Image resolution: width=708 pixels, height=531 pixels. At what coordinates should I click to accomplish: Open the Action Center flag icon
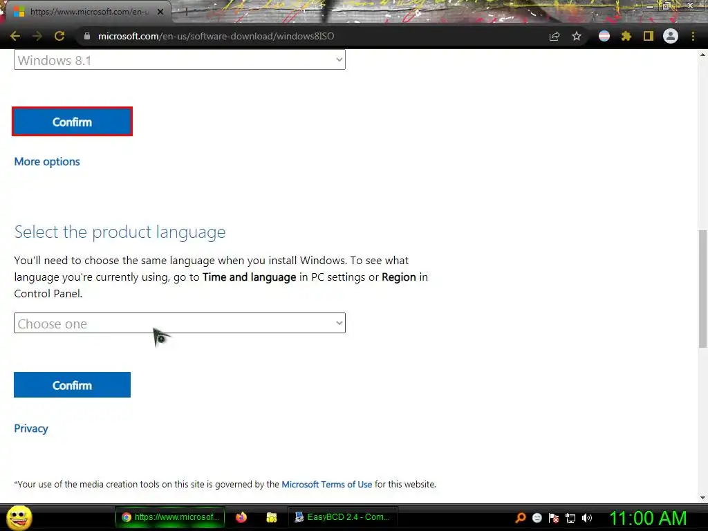554,518
